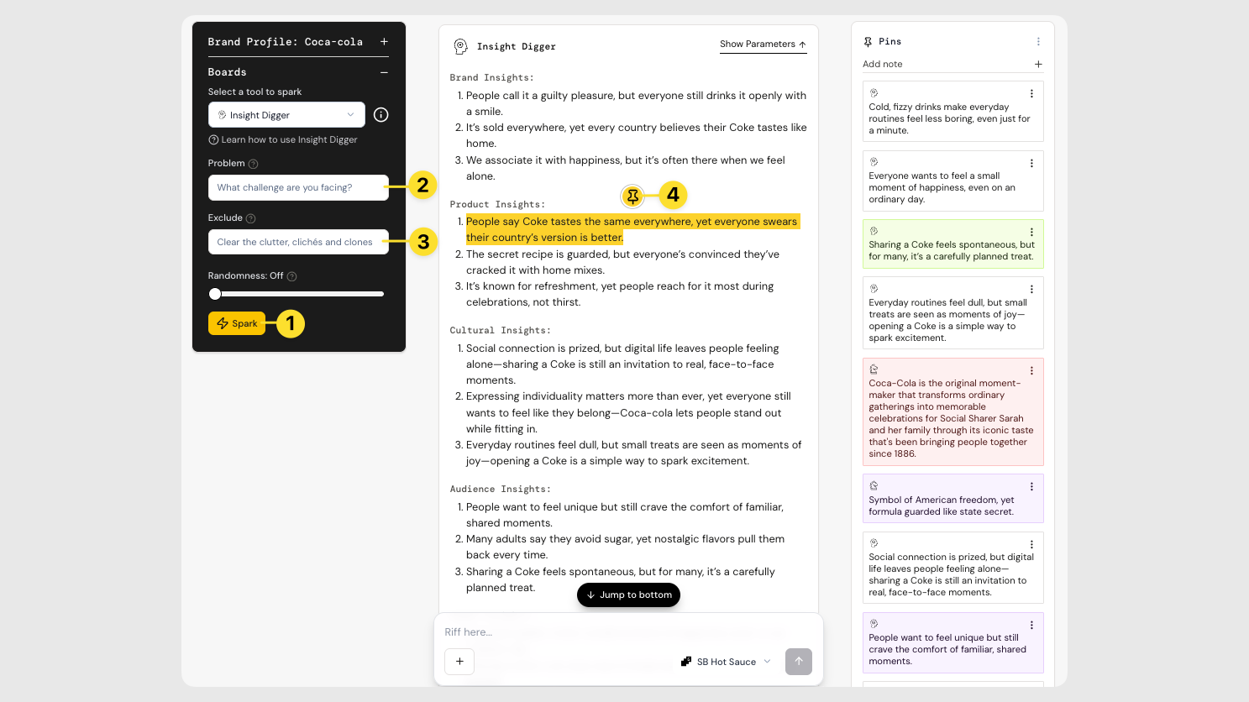Focus the Riff here text input
Screen dimensions: 1249x702
628,632
